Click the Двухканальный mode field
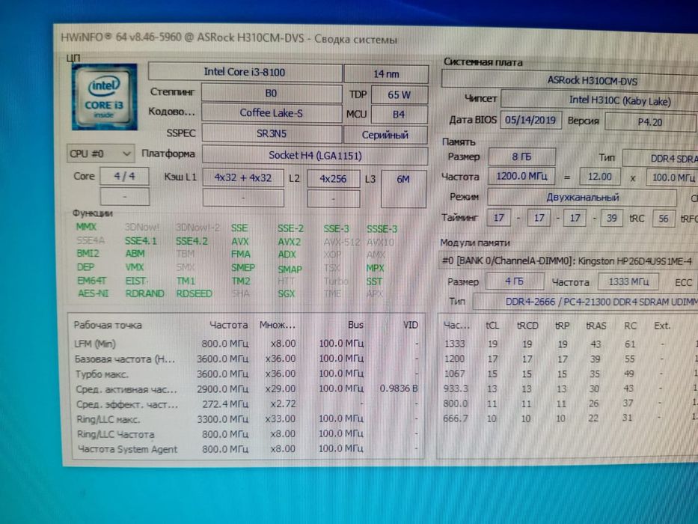The height and width of the screenshot is (524, 698). (582, 197)
